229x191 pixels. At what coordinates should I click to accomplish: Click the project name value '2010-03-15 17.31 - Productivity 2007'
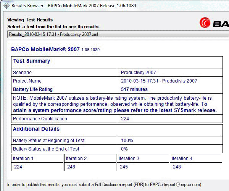click(159, 81)
